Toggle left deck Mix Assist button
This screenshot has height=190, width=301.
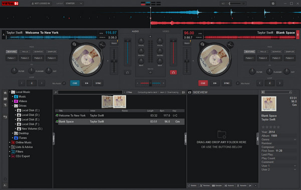[x=64, y=83]
